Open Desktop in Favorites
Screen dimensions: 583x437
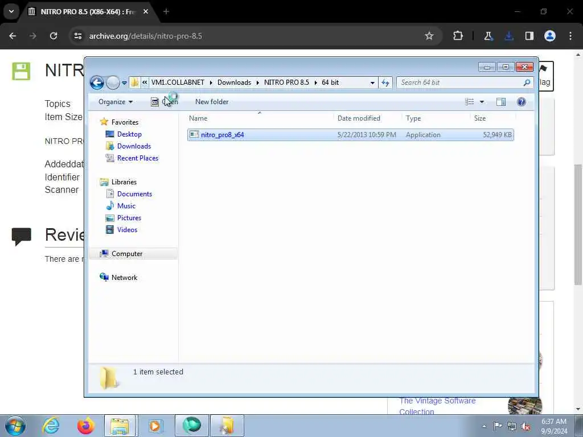[x=129, y=134]
